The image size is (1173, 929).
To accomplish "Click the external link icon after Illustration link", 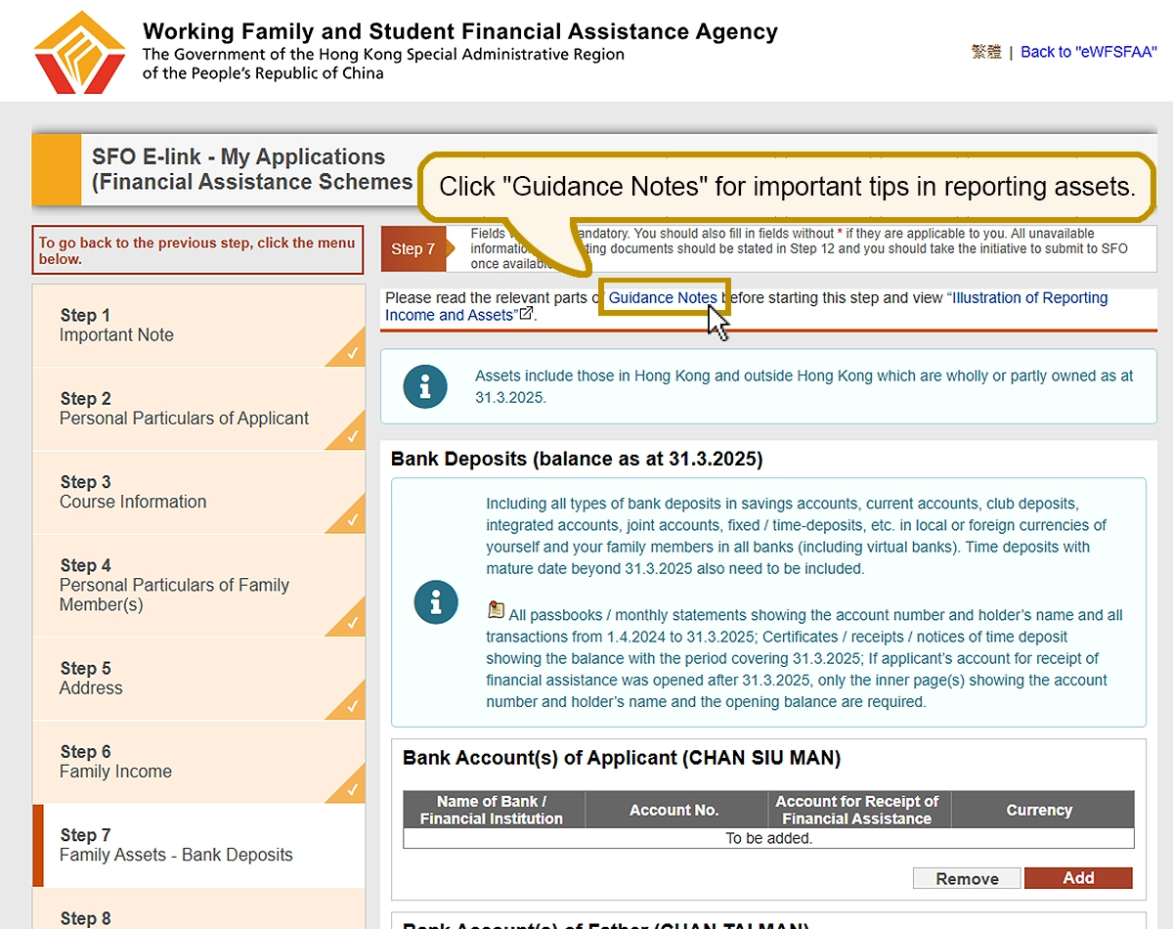I will [x=526, y=314].
